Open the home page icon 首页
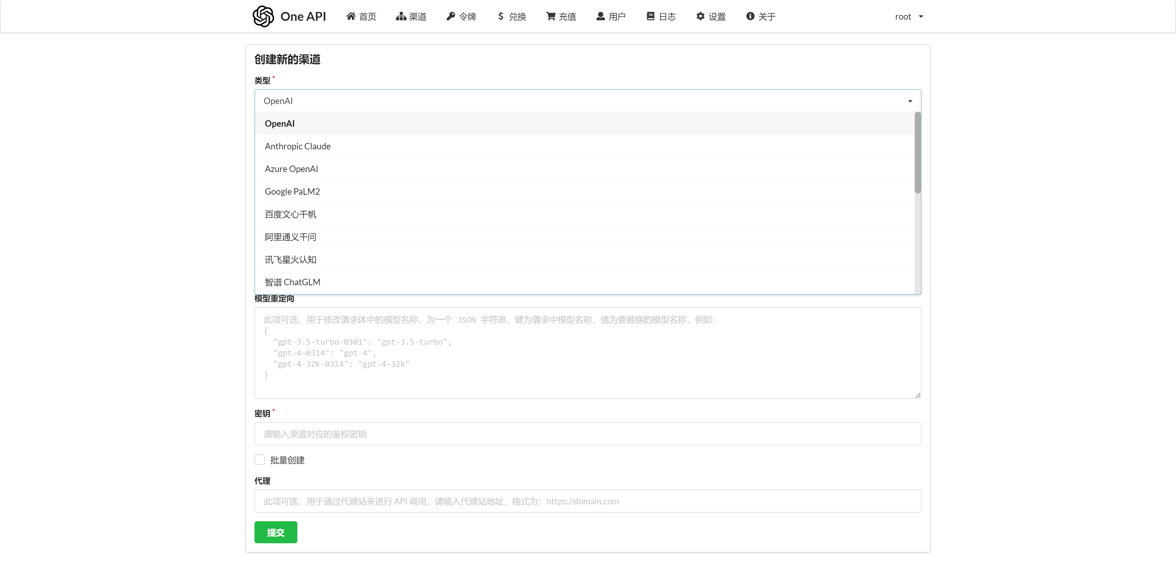This screenshot has height=565, width=1176. tap(351, 17)
